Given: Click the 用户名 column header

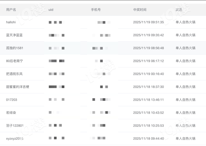Looking at the screenshot, I should [11, 10].
